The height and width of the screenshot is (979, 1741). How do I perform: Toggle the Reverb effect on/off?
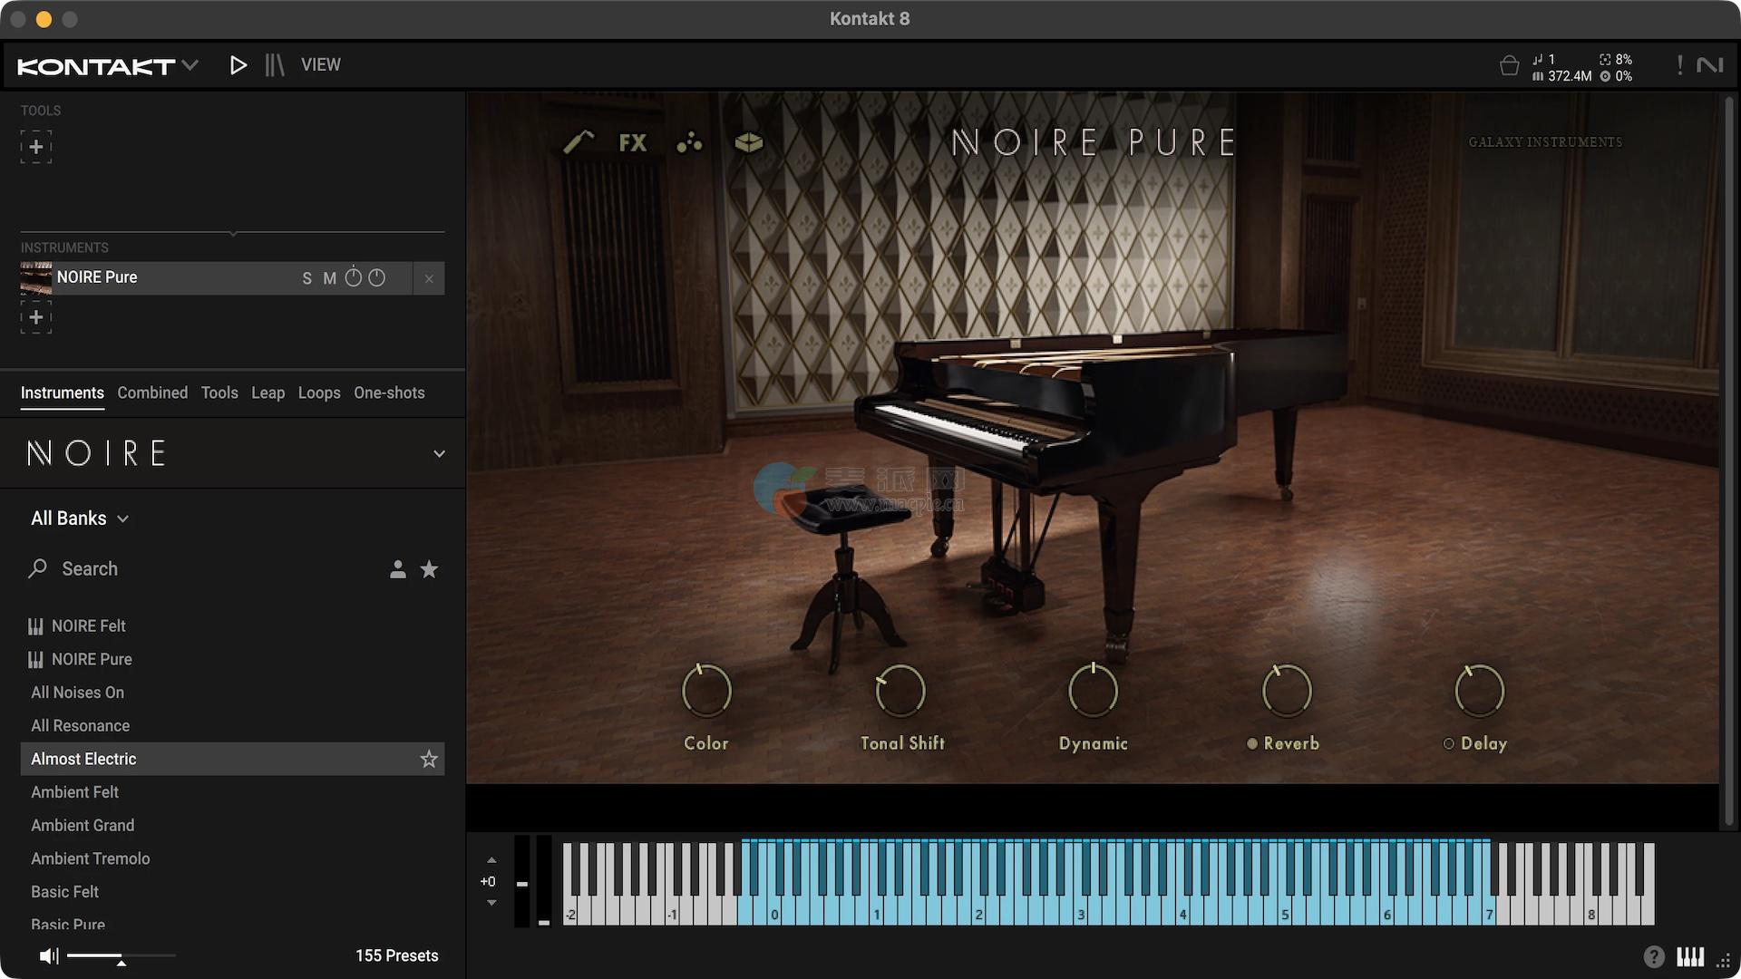tap(1252, 743)
